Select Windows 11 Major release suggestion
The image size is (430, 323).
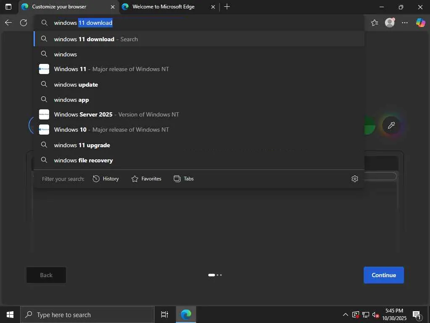click(x=199, y=69)
